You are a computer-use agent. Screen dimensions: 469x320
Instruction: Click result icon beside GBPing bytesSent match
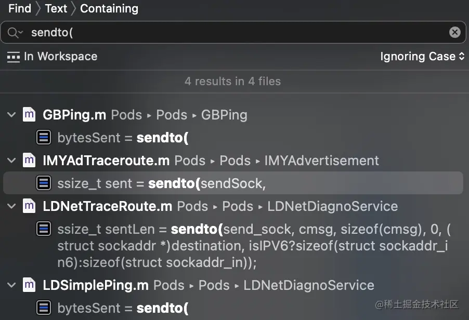[44, 138]
